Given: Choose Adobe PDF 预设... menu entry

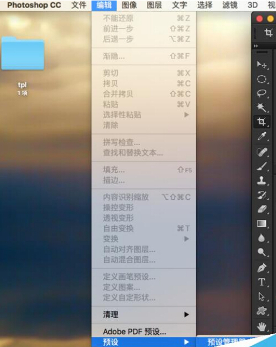Looking at the screenshot, I should click(144, 331).
